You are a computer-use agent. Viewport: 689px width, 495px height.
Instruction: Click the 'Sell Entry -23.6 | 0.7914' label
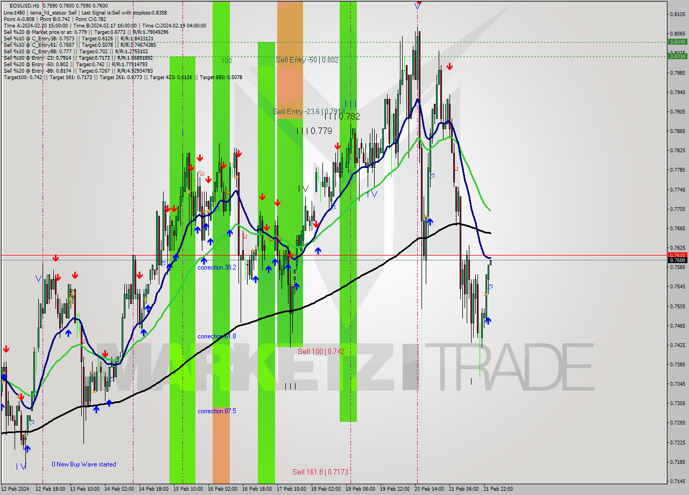(309, 111)
